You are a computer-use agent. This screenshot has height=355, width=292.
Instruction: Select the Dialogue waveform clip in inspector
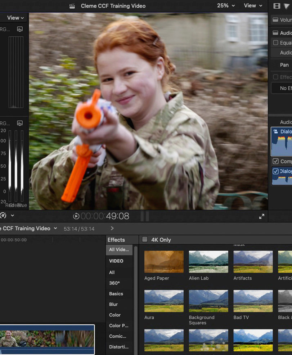[x=282, y=141]
